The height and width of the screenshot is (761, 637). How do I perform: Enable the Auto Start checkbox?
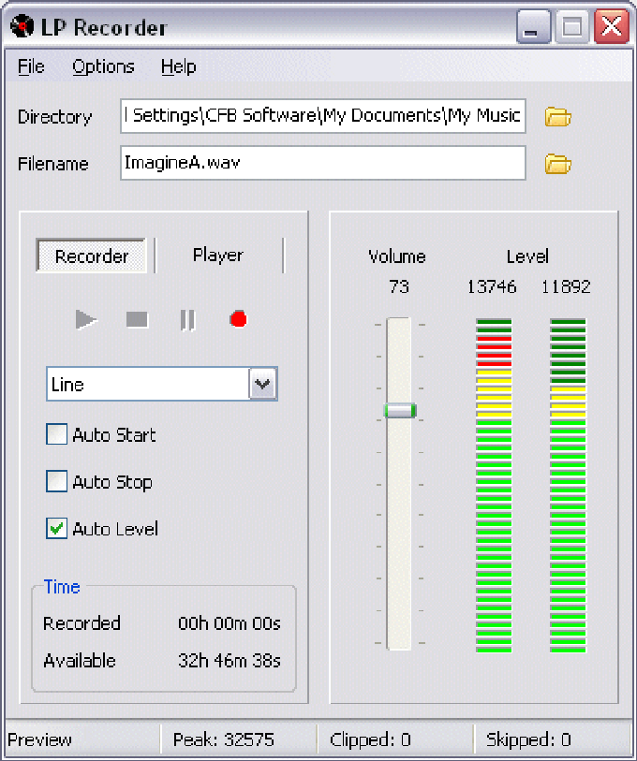(x=57, y=434)
